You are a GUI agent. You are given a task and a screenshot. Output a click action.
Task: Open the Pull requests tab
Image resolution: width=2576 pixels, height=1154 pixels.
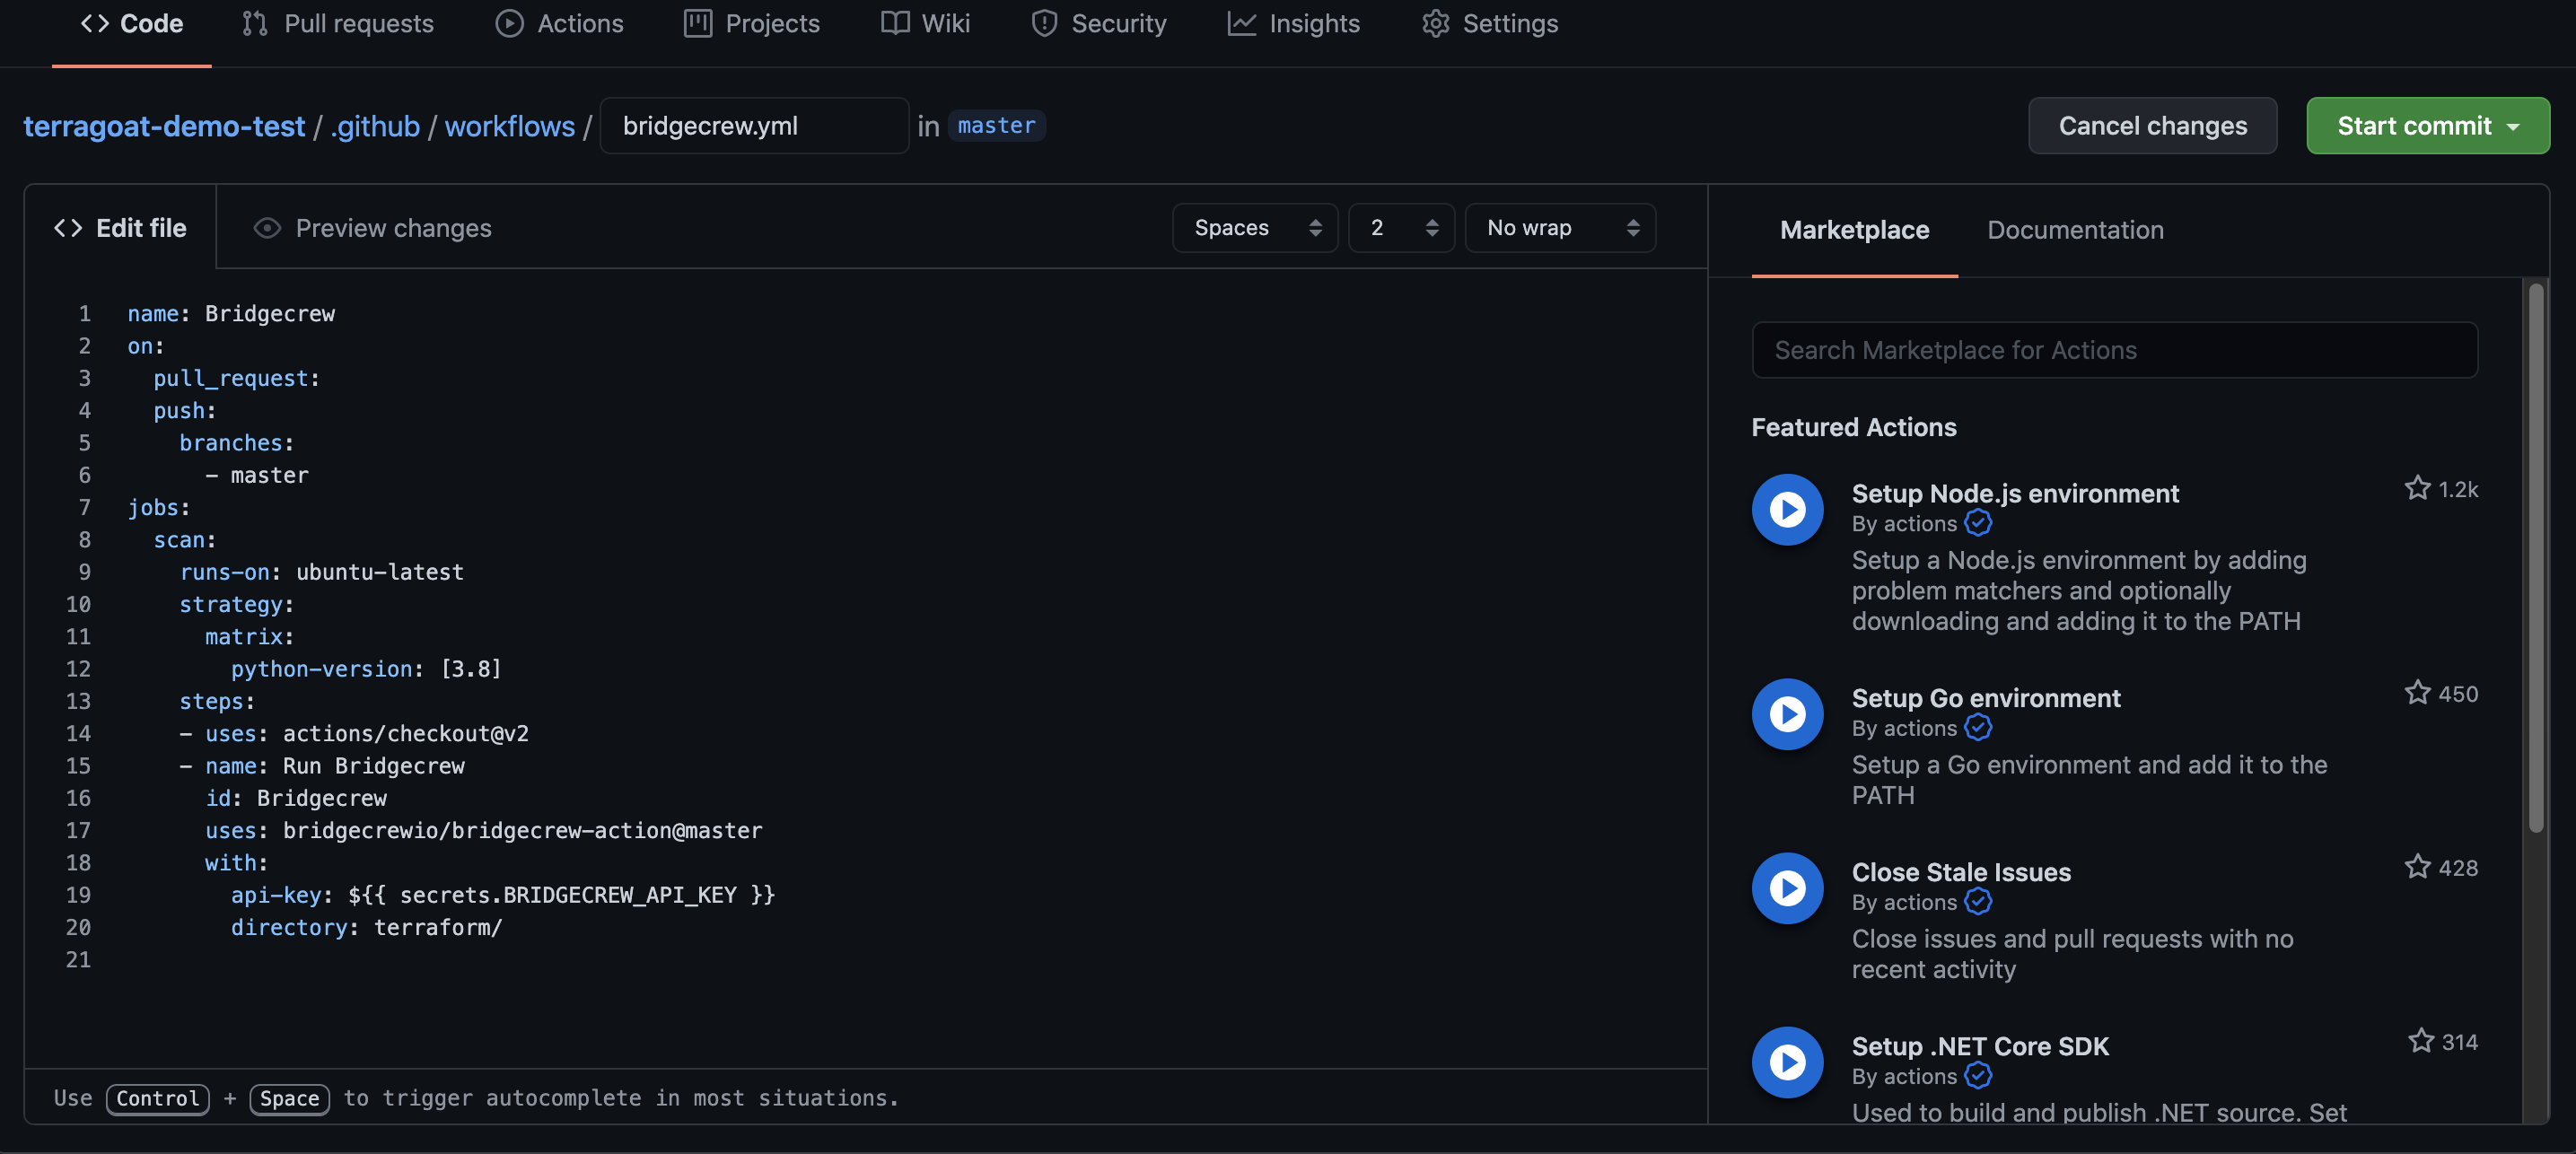pos(338,24)
